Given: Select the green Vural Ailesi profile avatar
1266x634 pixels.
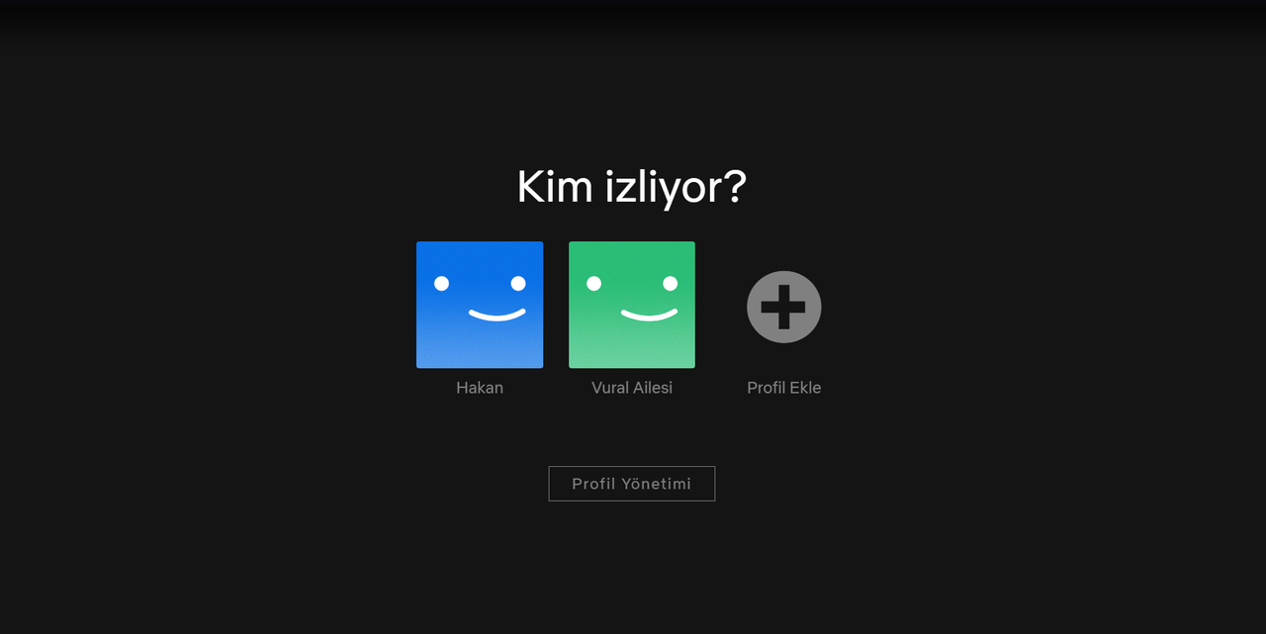Looking at the screenshot, I should point(632,305).
